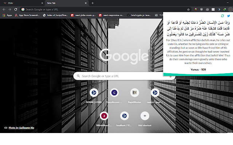
Task: Reload the current page
Action: coord(16,9)
